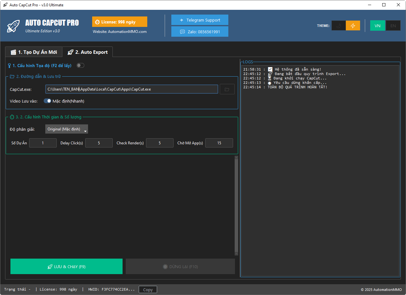
Task: Click the app icon in the title bar
Action: click(5, 5)
